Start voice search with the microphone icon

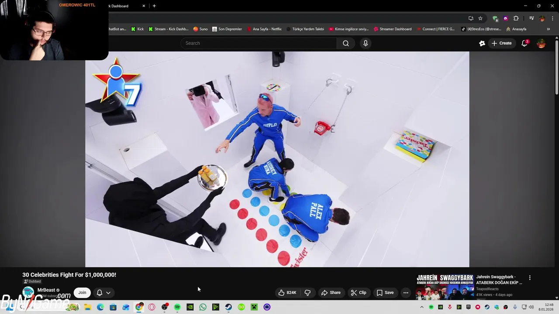click(x=366, y=43)
